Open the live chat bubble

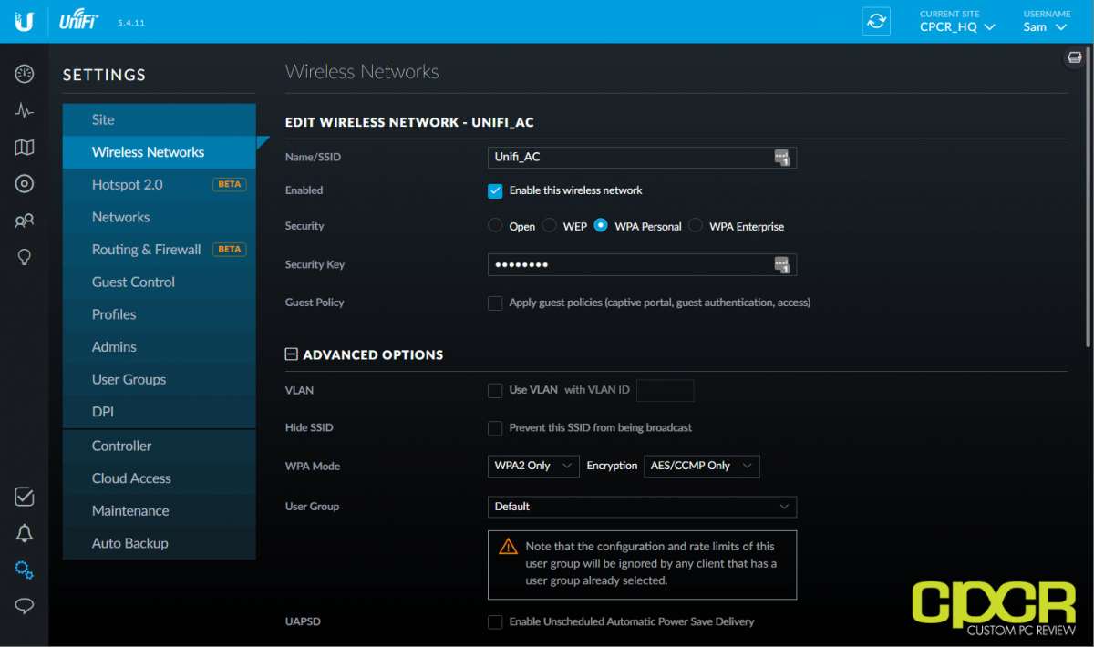[23, 606]
